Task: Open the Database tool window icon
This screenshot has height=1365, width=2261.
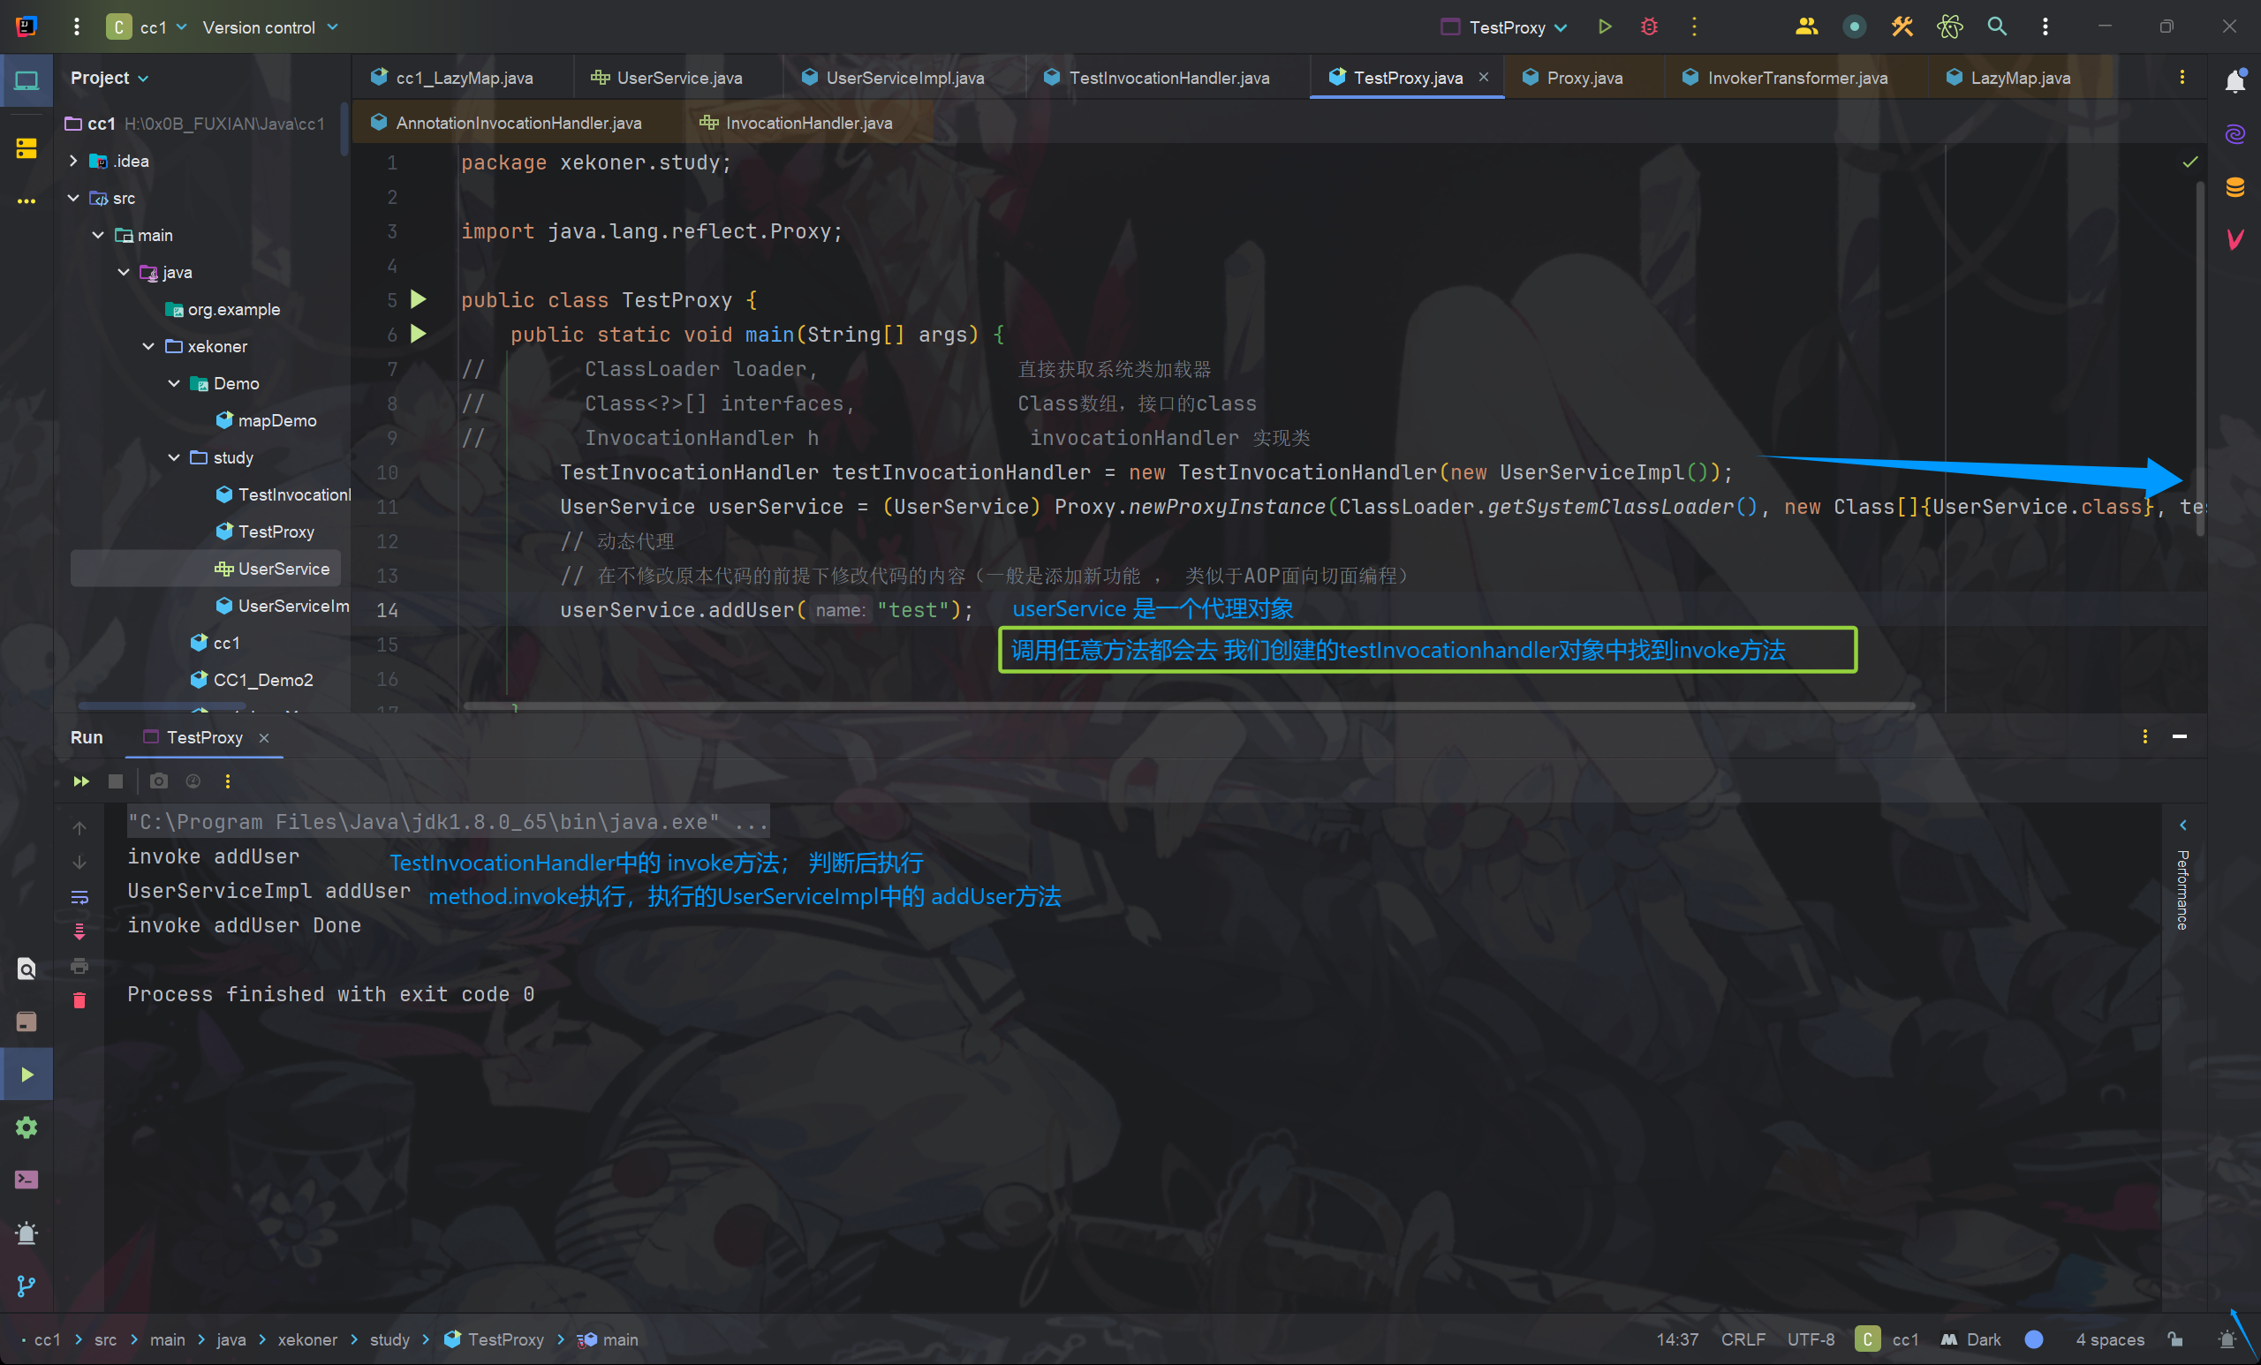Action: (2236, 187)
